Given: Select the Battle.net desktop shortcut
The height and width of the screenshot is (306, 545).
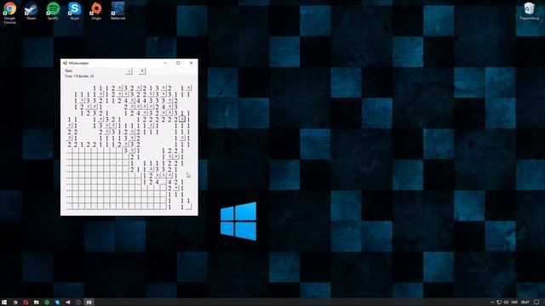Looking at the screenshot, I should 118,11.
